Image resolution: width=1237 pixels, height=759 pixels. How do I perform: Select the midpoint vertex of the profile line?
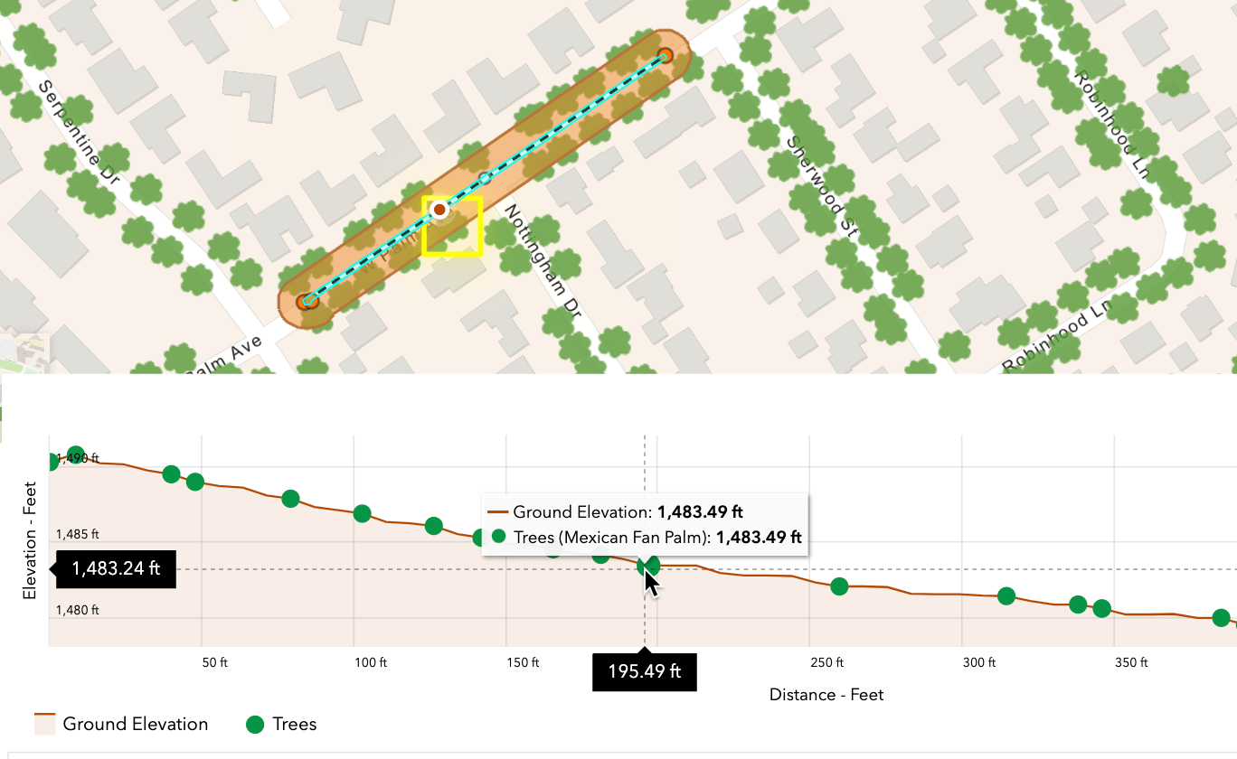click(x=485, y=177)
